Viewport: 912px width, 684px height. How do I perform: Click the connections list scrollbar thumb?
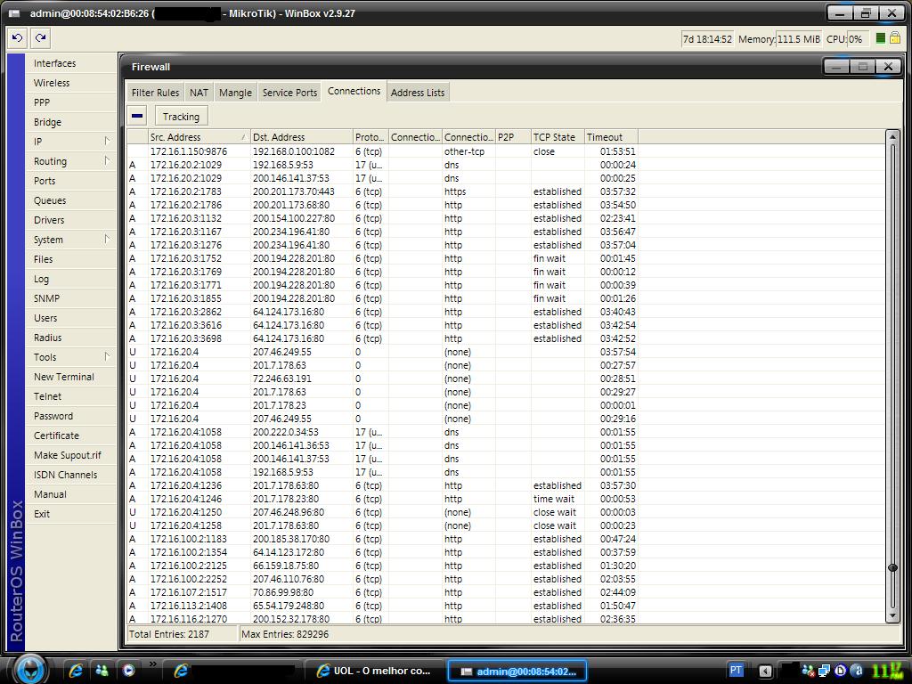pos(892,567)
